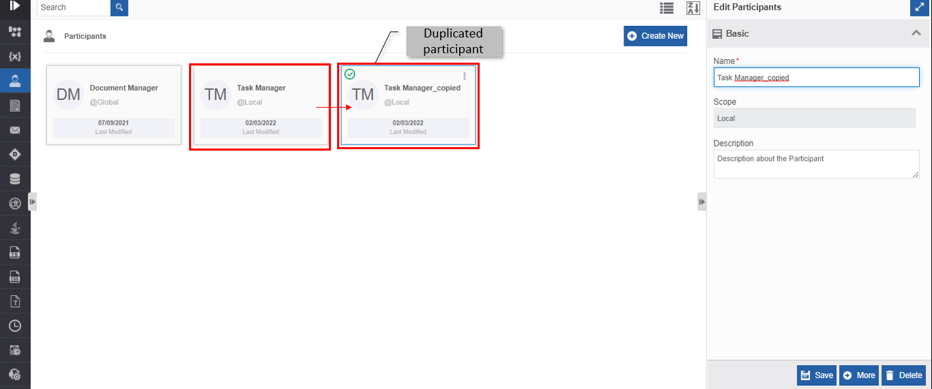
Task: Click green check mark on Task Manager_copied card
Action: coord(350,74)
